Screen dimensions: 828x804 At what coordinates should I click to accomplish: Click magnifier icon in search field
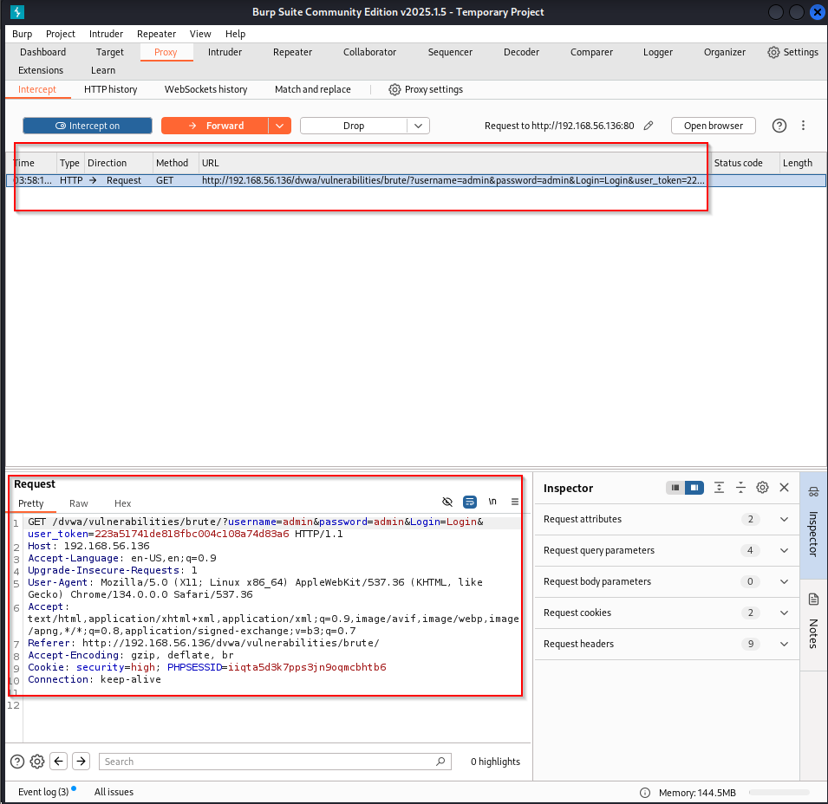440,762
